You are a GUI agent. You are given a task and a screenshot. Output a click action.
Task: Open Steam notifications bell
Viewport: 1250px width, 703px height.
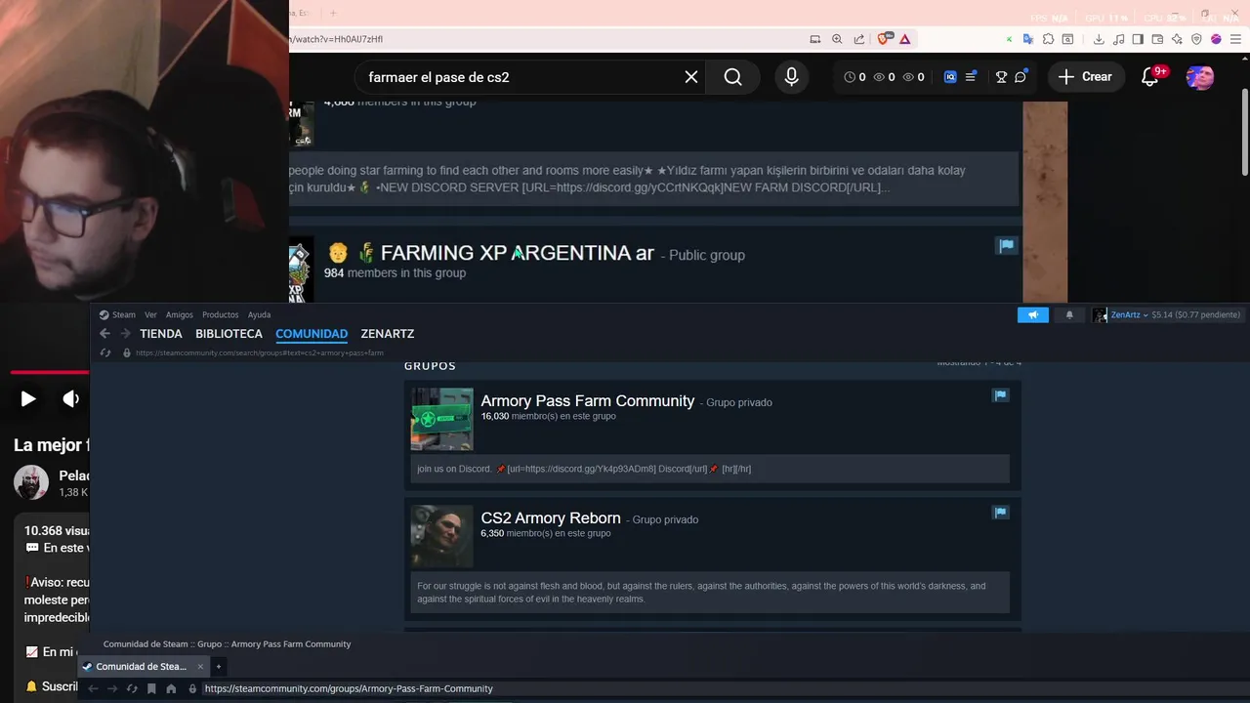[x=1069, y=314]
